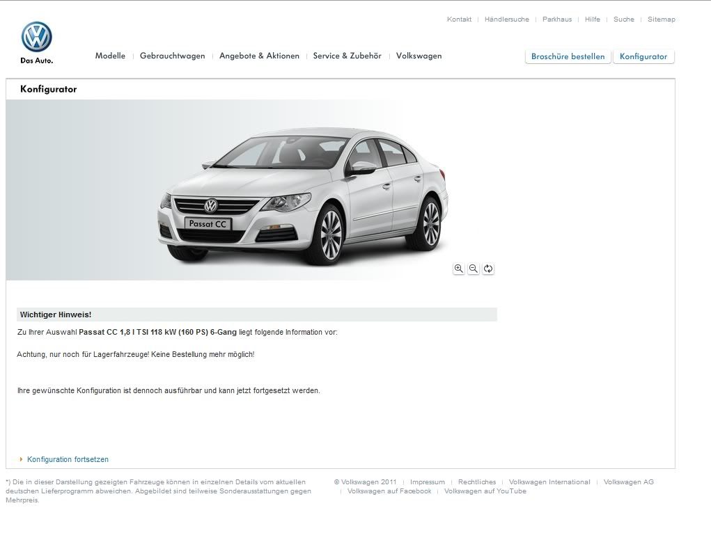Zoom out of the car image

tap(474, 269)
